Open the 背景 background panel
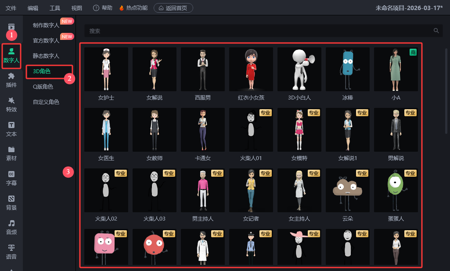This screenshot has width=450, height=271. click(x=11, y=203)
